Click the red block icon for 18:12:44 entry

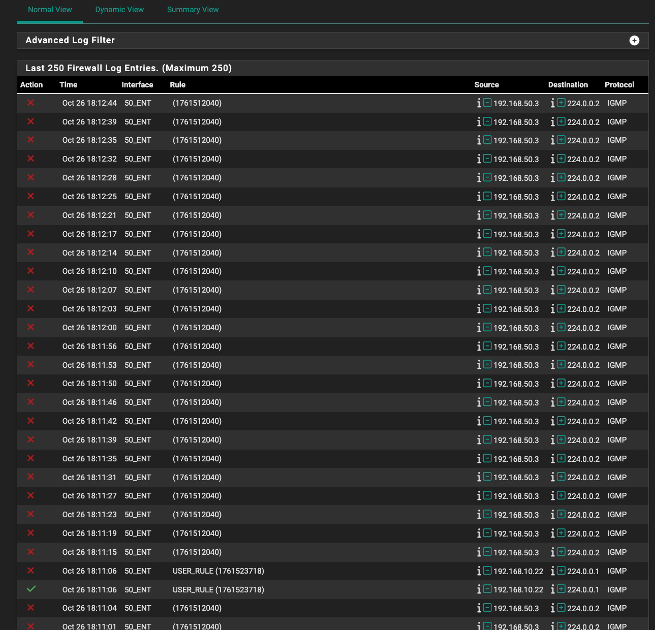[31, 103]
